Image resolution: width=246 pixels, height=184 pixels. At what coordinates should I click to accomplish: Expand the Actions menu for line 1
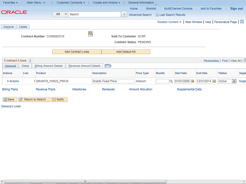coord(13,81)
